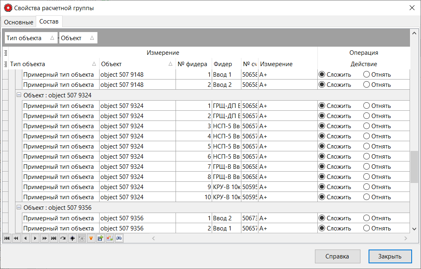Click the next record arrow button
The image size is (421, 269).
click(x=35, y=239)
